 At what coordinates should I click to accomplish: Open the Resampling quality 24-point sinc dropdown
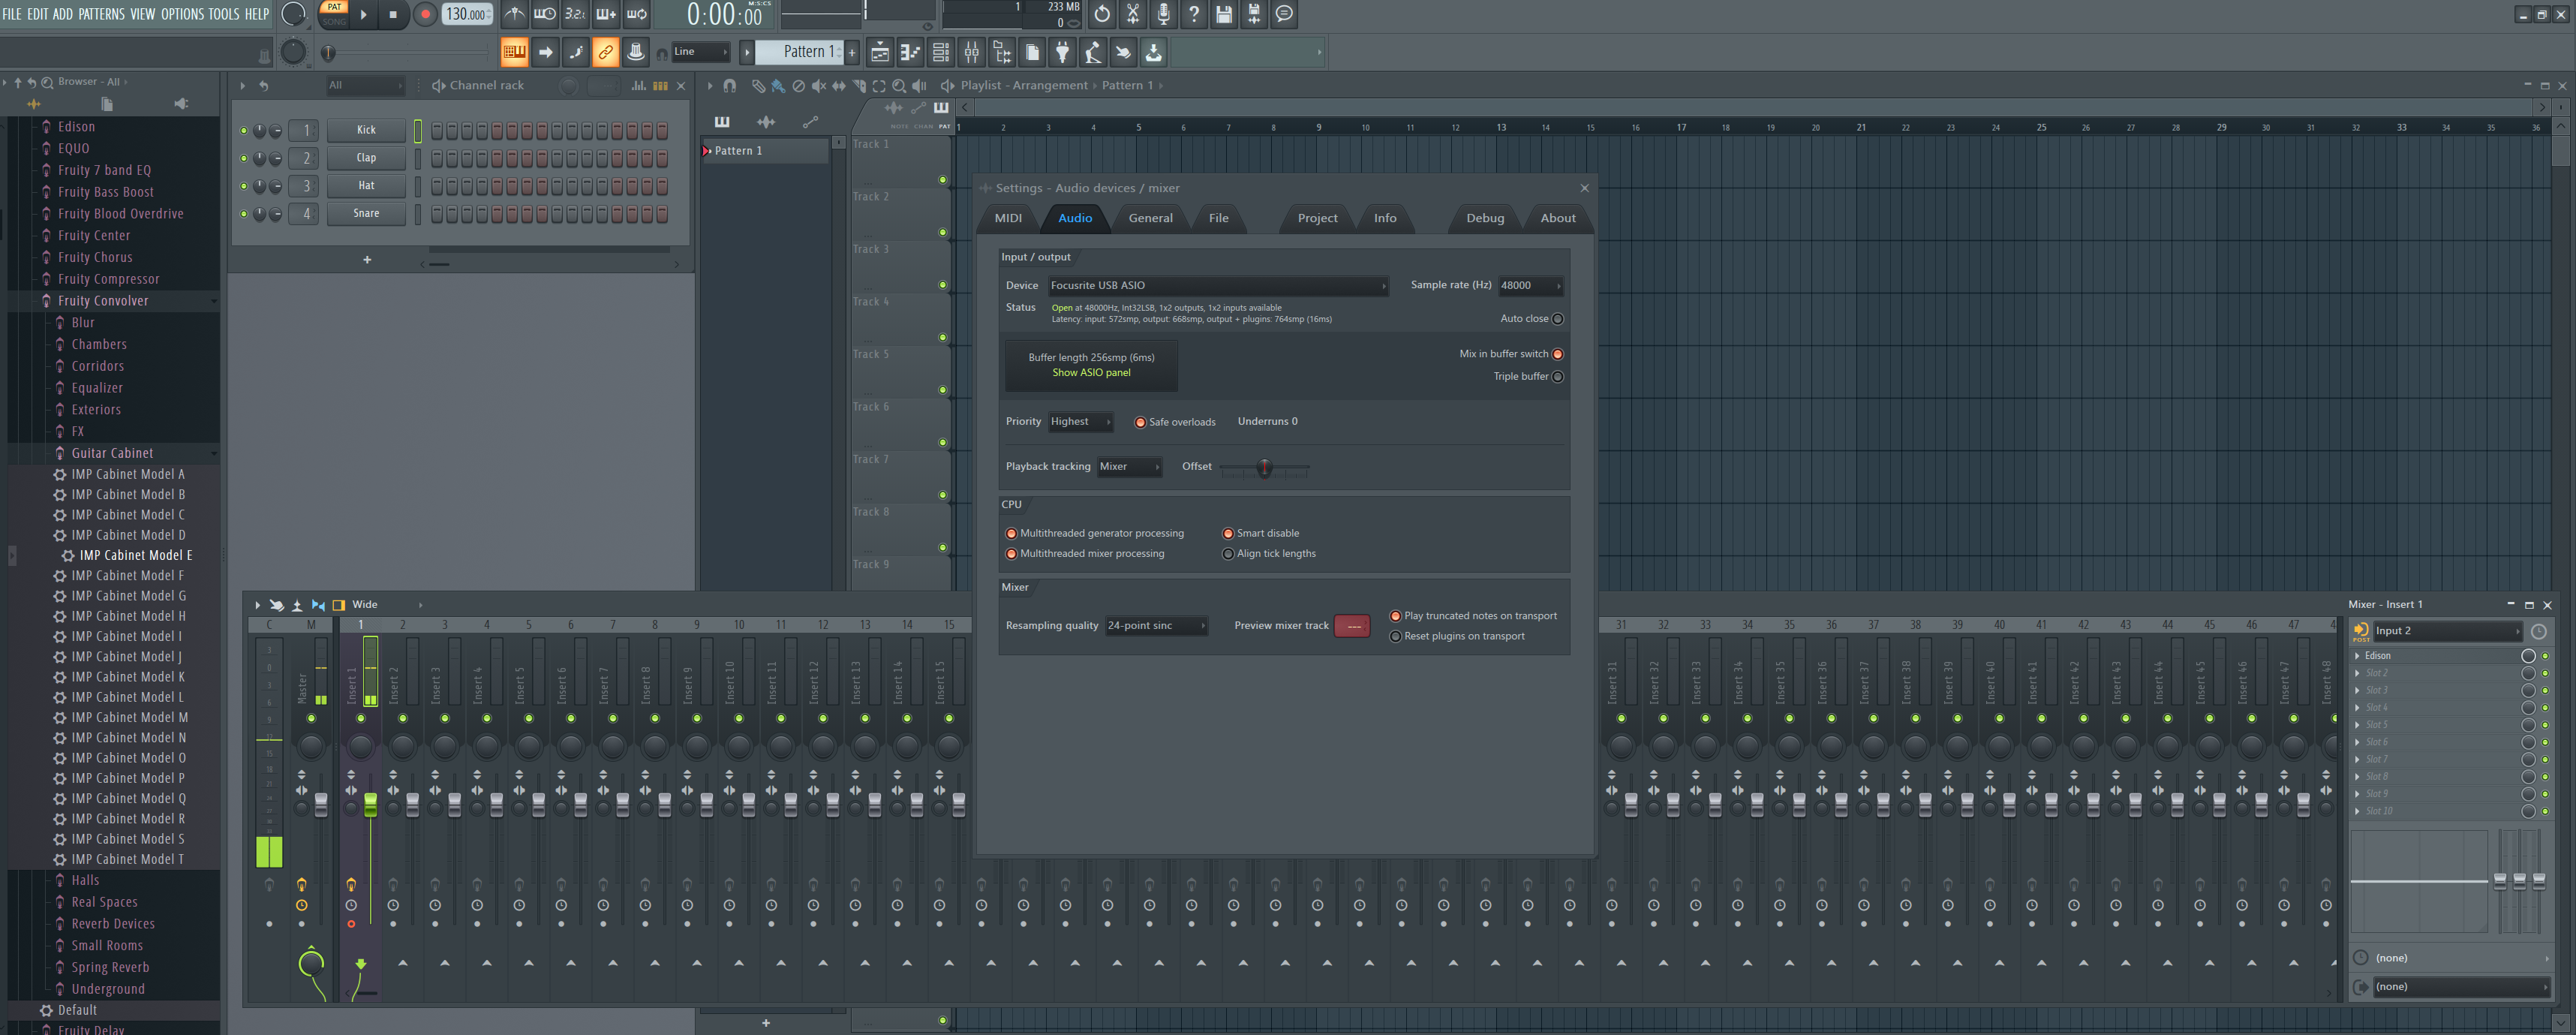[1156, 626]
